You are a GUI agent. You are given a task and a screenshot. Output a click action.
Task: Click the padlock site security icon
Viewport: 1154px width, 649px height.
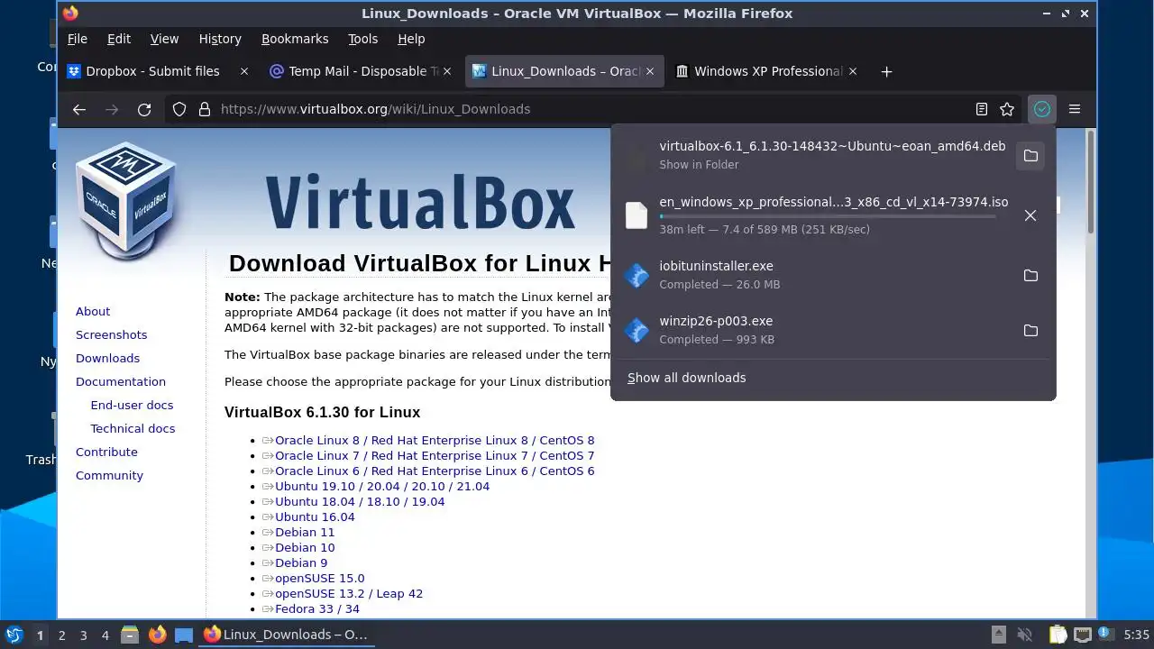coord(205,109)
